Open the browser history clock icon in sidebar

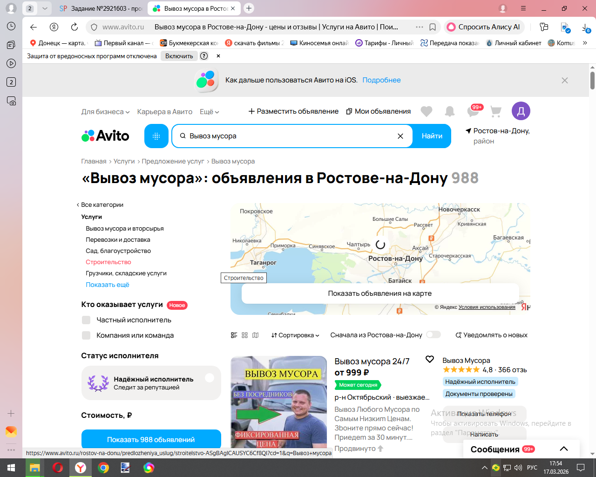(x=11, y=27)
